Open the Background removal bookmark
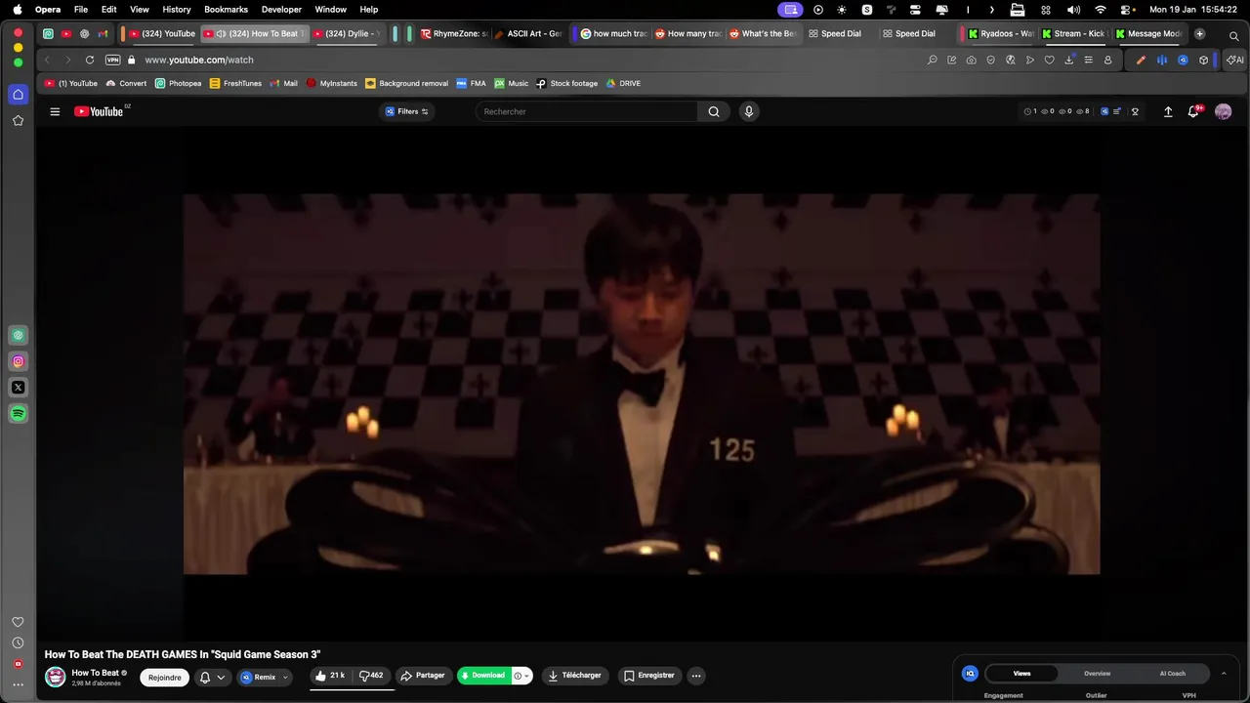Screen dimensions: 1250x703 406,83
